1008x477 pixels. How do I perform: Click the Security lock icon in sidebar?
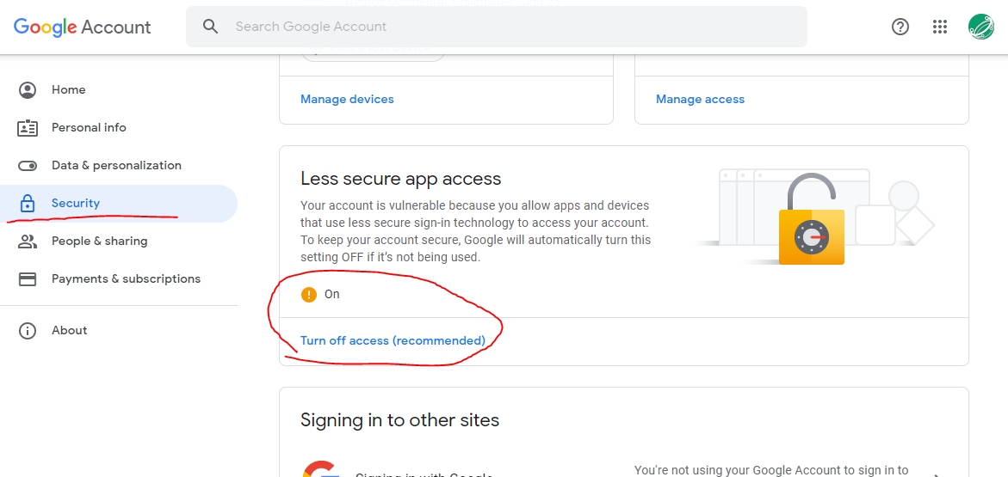click(x=28, y=204)
